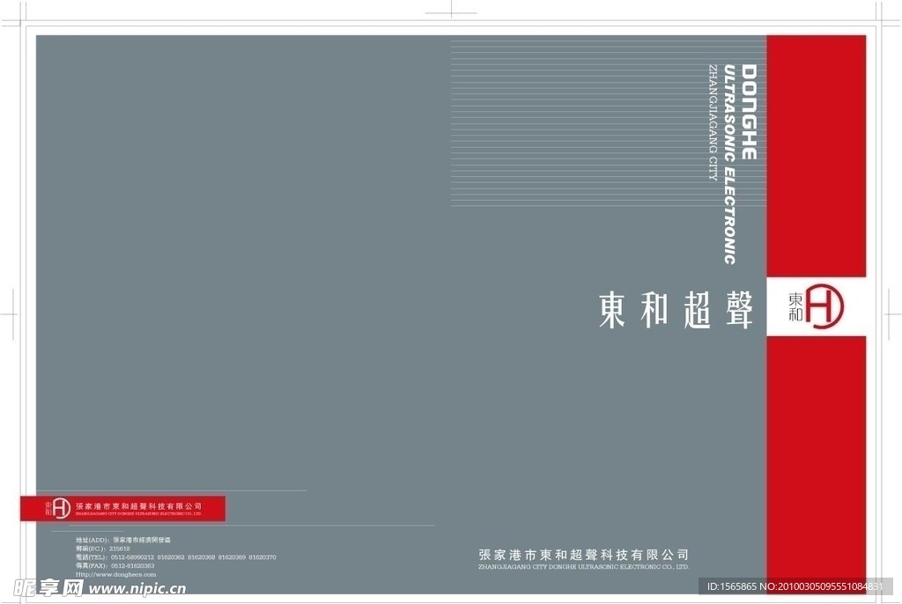This screenshot has width=902, height=604.
Task: Select the large title 東和超聲
Action: pyautogui.click(x=676, y=310)
